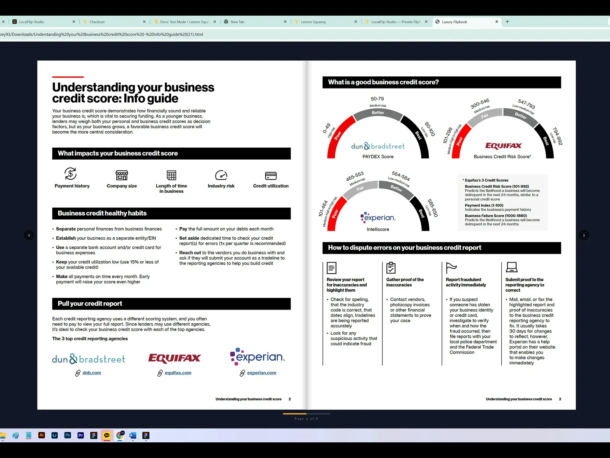Click the Company size storefront icon
Image resolution: width=610 pixels, height=458 pixels.
[122, 175]
